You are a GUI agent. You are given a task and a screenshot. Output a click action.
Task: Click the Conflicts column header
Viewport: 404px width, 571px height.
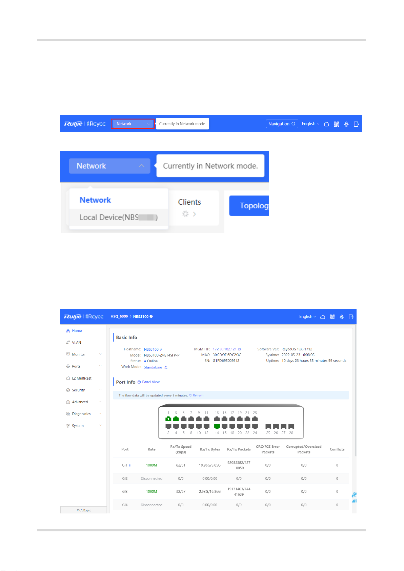[x=337, y=449]
